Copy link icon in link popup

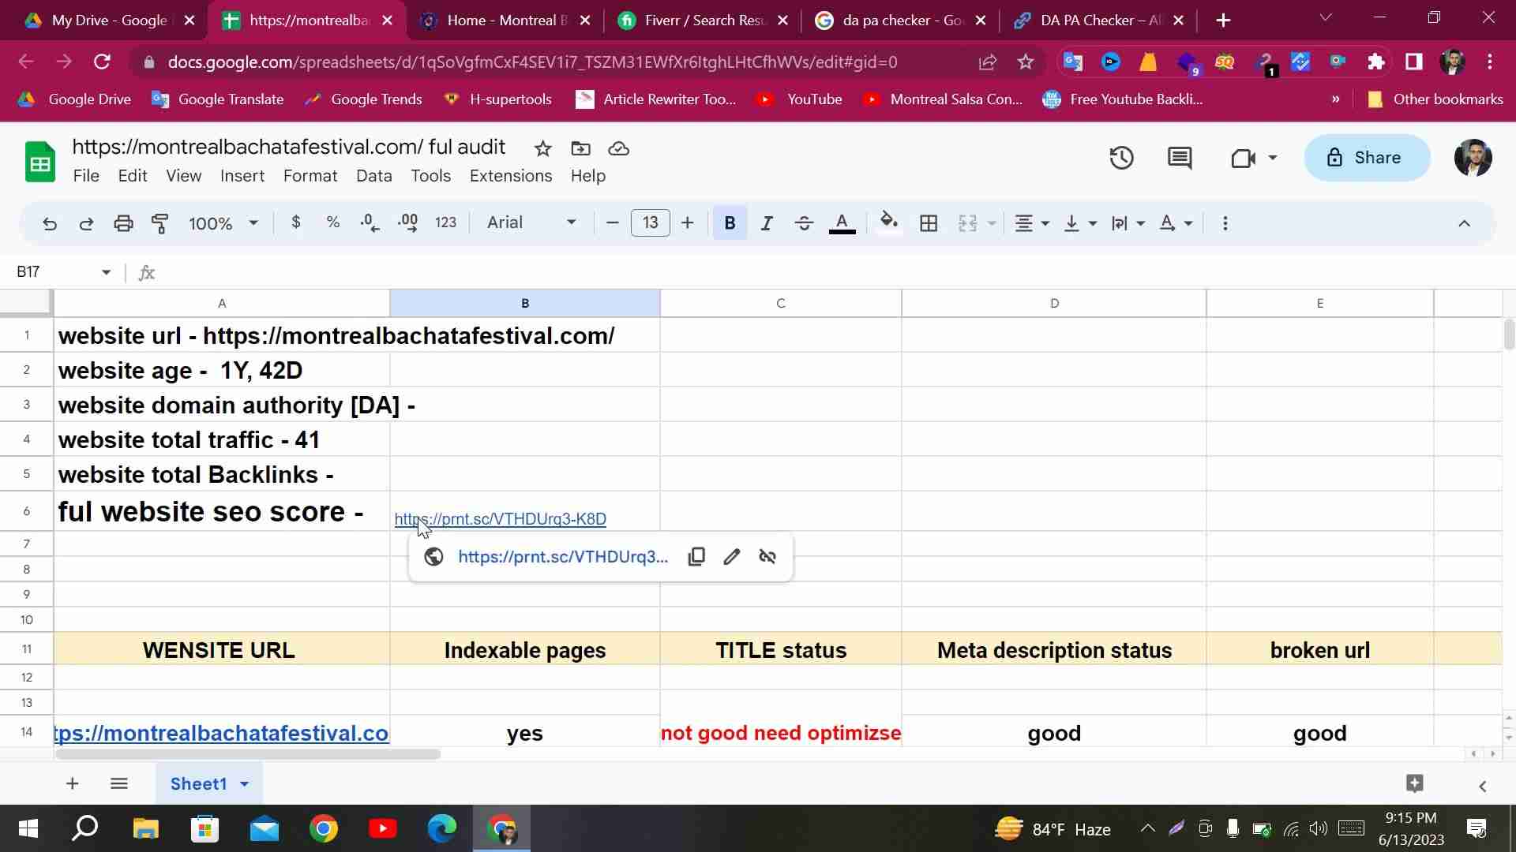pos(696,557)
